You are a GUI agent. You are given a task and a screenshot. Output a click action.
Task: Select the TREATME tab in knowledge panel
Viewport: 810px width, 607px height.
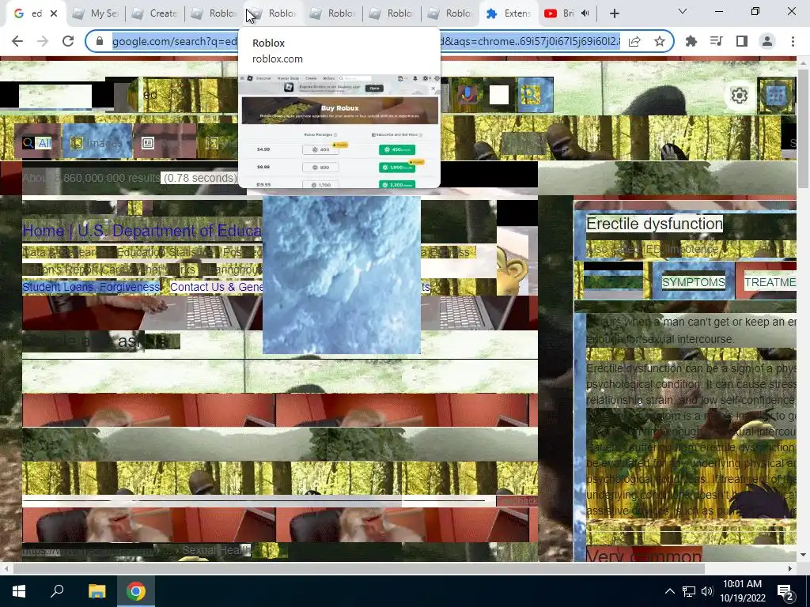pos(770,282)
